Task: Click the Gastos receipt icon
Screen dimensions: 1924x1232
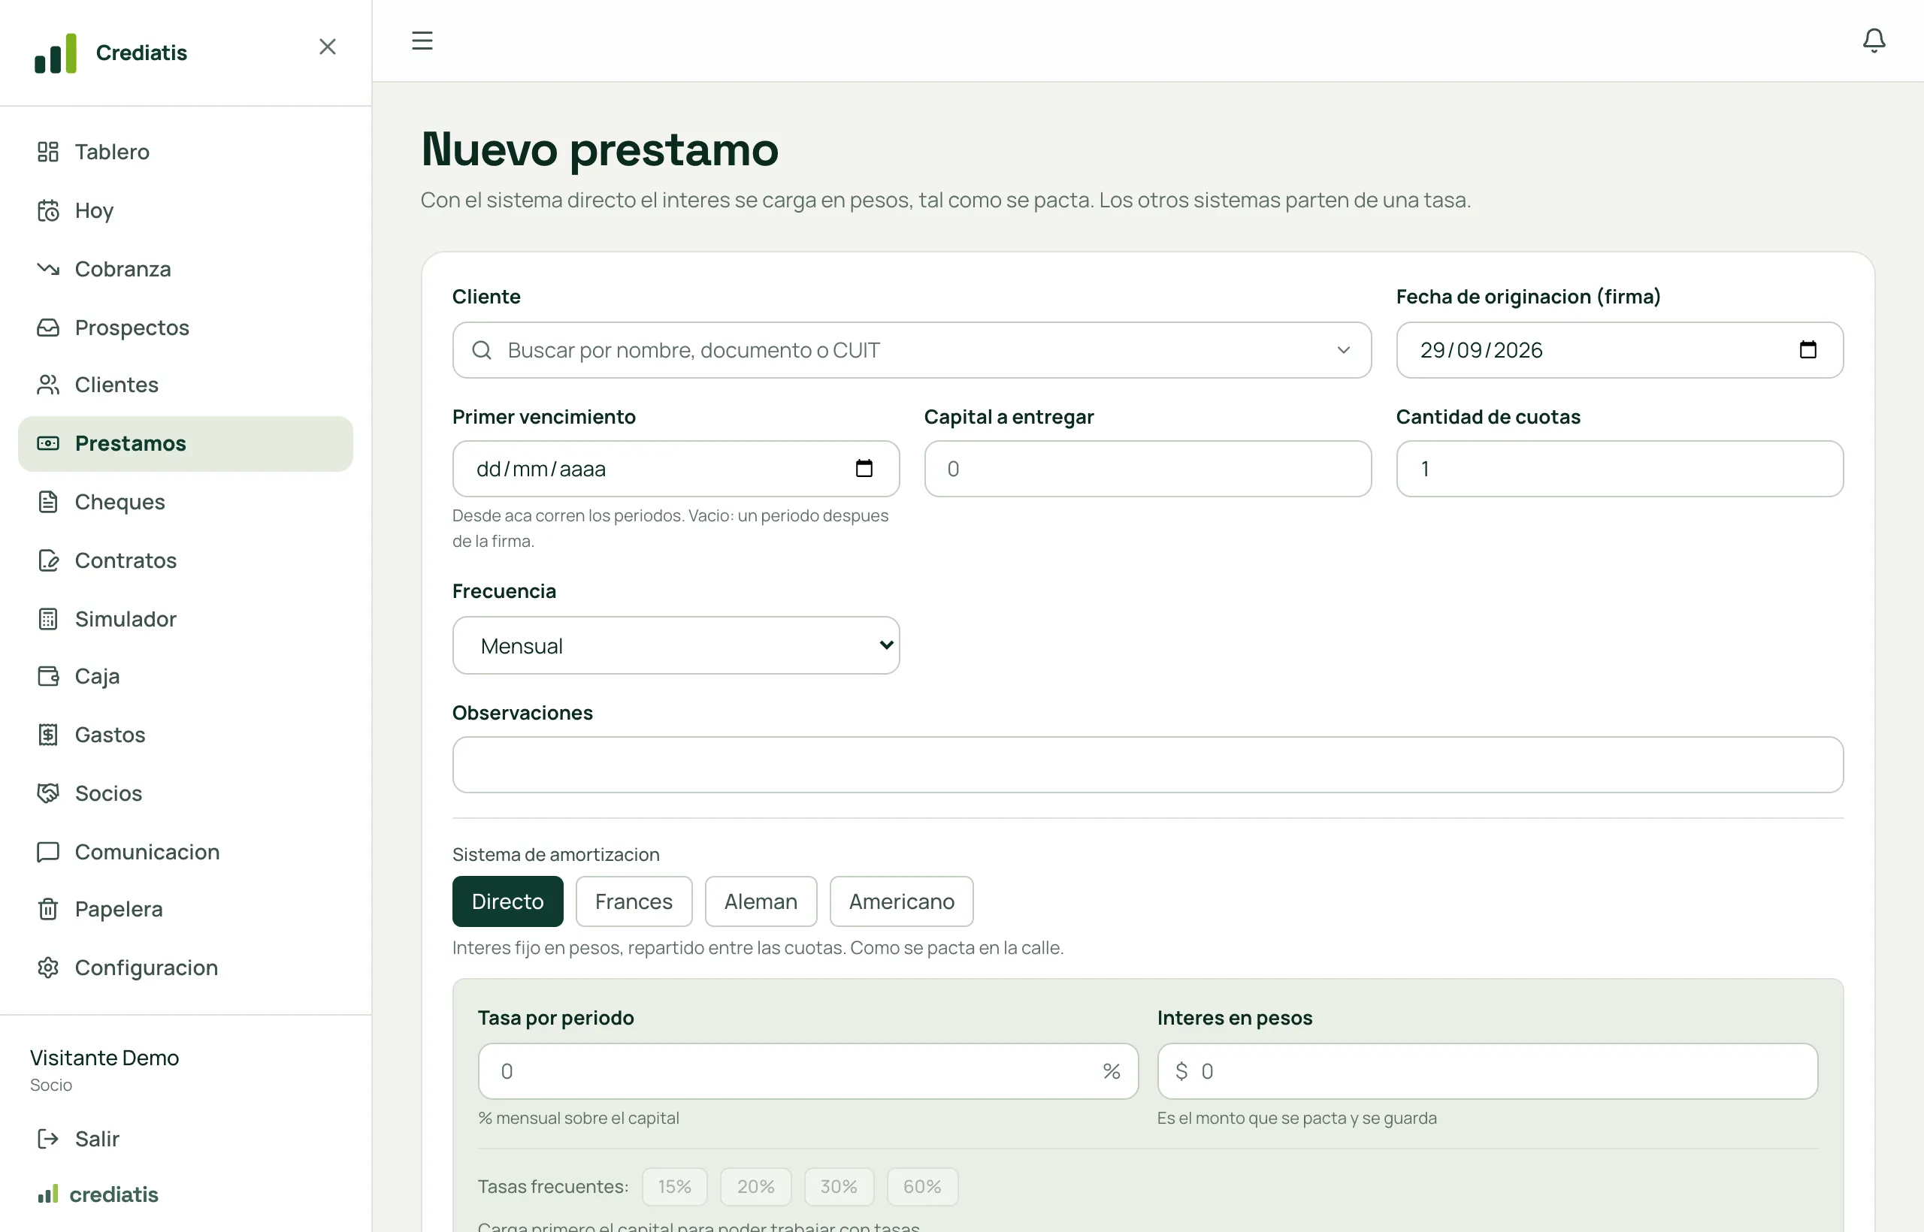Action: coord(48,735)
